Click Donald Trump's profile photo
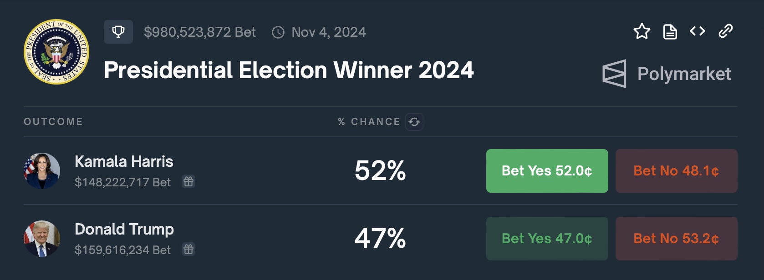 pyautogui.click(x=42, y=239)
